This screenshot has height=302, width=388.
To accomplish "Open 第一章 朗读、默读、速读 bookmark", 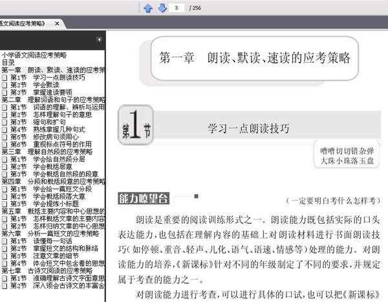I will [54, 70].
